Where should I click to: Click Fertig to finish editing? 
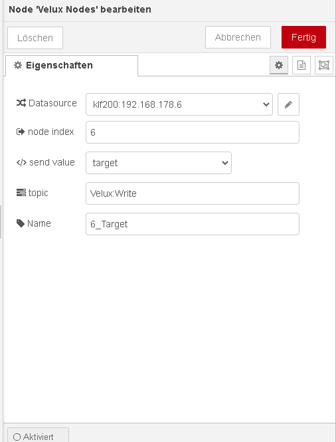coord(303,37)
